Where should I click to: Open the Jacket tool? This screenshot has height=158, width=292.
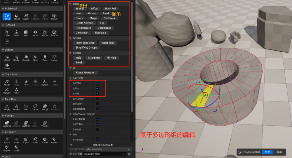click(35, 107)
